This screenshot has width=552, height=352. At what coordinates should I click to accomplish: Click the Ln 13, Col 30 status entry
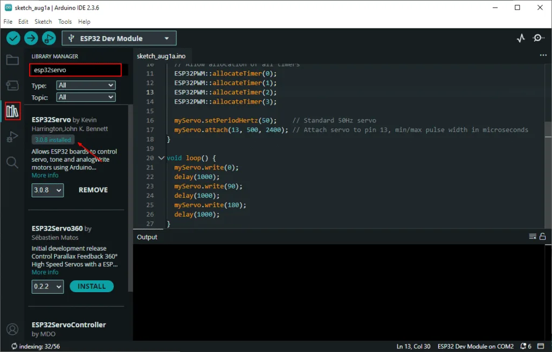click(x=413, y=347)
